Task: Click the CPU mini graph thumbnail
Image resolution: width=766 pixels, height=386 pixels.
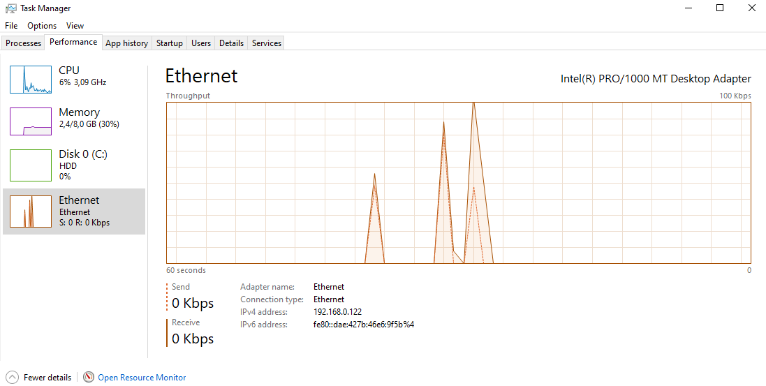Action: click(x=31, y=80)
